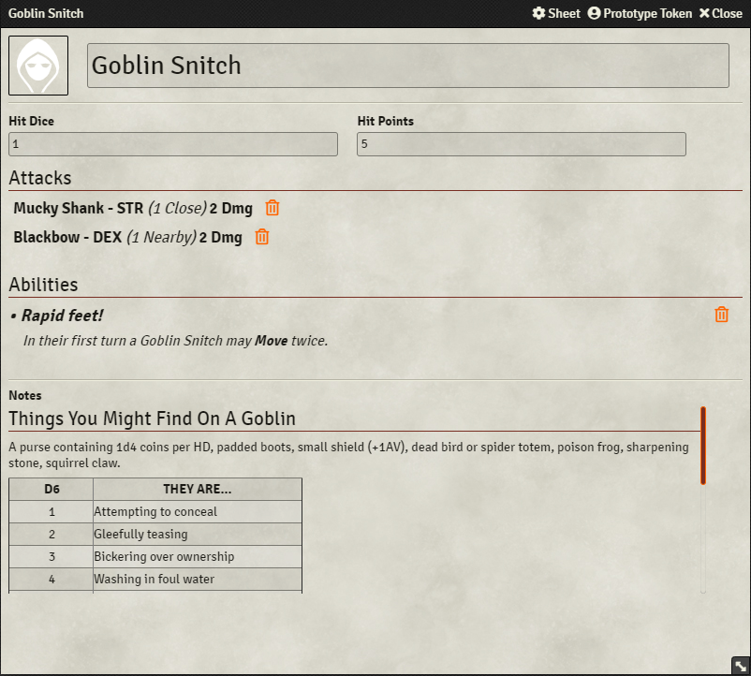Click the Rapid feet! ability title
Screen dimensions: 751x676
tap(62, 316)
